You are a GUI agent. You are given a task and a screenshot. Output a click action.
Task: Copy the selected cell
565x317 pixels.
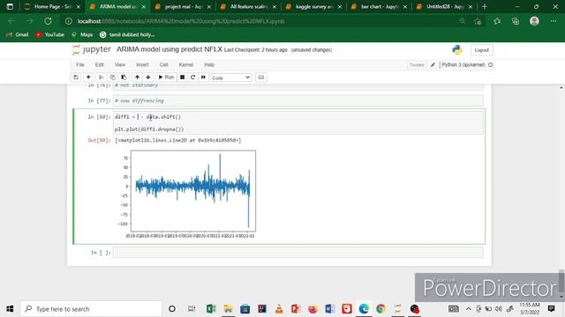tap(112, 77)
